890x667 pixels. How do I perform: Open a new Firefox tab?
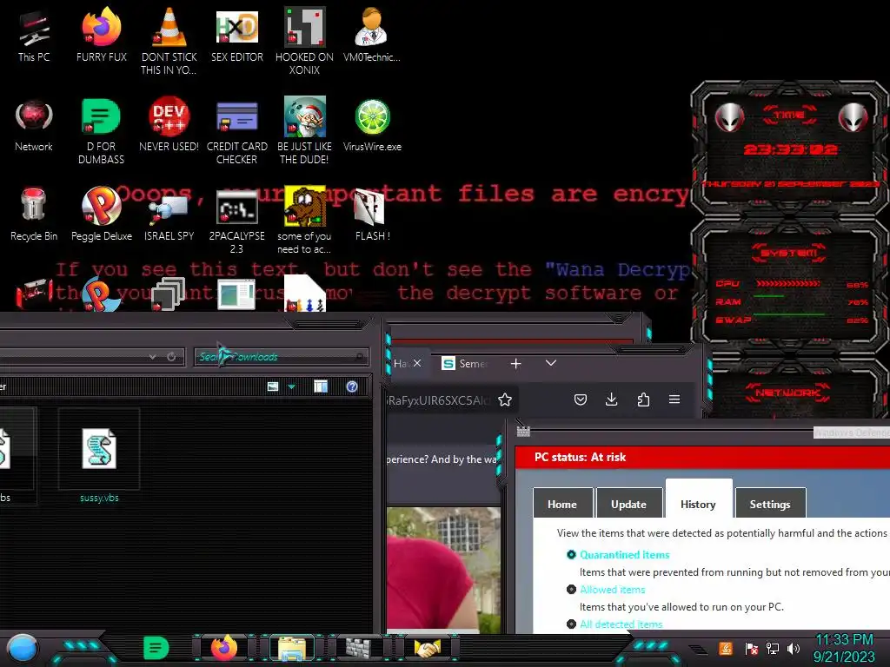pos(515,364)
